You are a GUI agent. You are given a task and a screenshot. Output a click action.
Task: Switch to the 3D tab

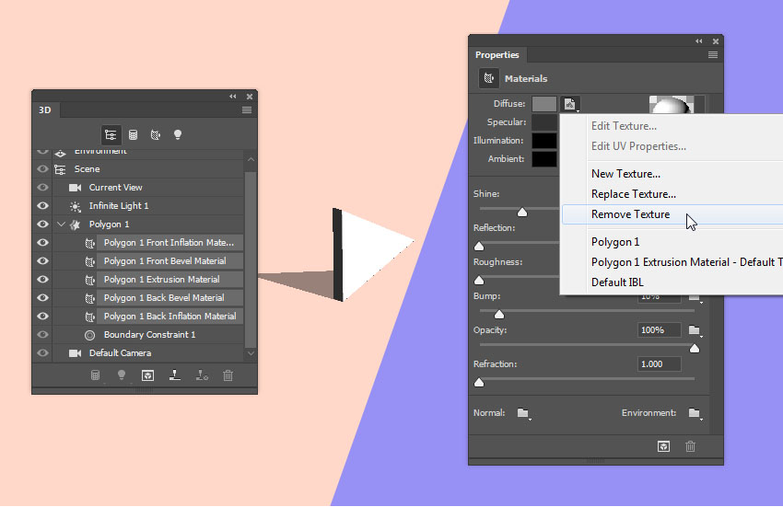[x=45, y=109]
